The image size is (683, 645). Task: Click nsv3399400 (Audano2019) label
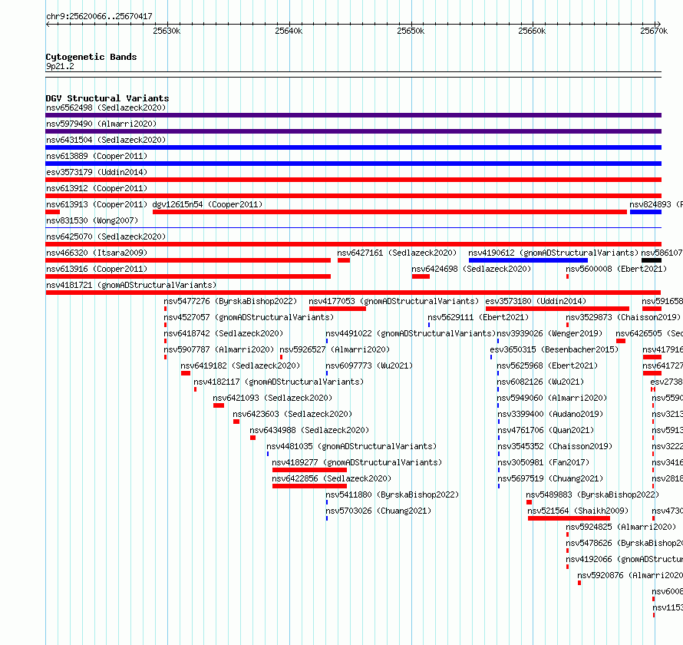click(x=550, y=414)
